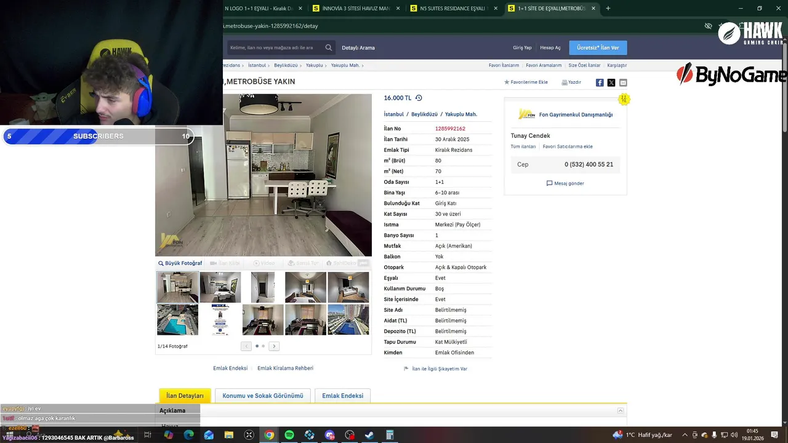Viewport: 788px width, 443px height.
Task: Open Task View in the taskbar
Action: [x=148, y=435]
